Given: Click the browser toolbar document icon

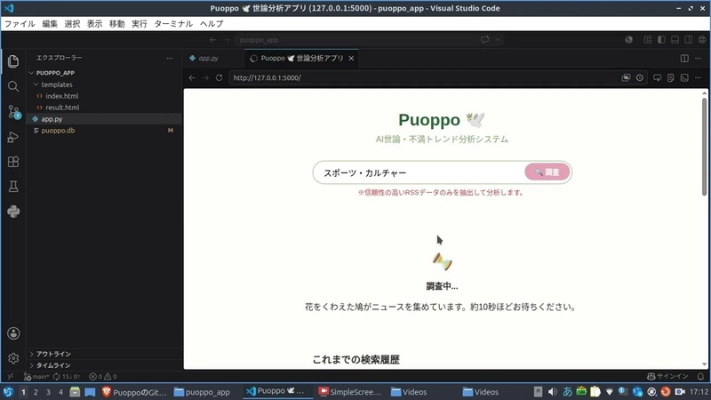Looking at the screenshot, I should pyautogui.click(x=671, y=78).
